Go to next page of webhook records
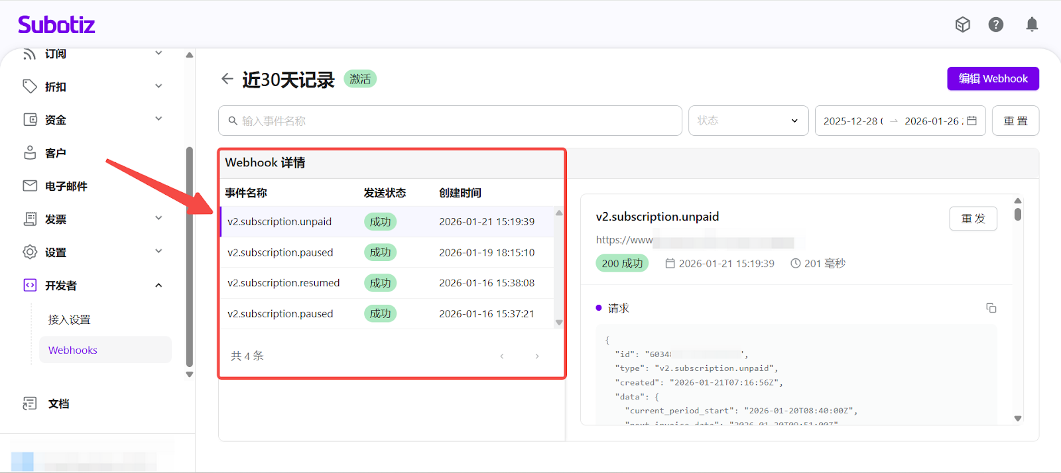The width and height of the screenshot is (1061, 473). [x=536, y=356]
